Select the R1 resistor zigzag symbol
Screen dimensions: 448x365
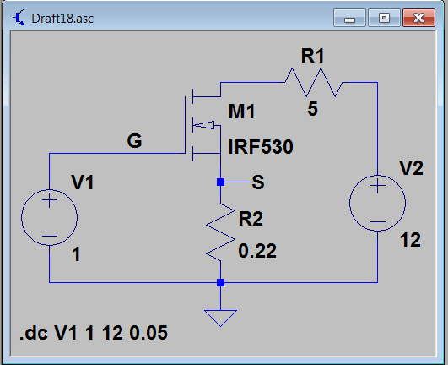click(314, 83)
